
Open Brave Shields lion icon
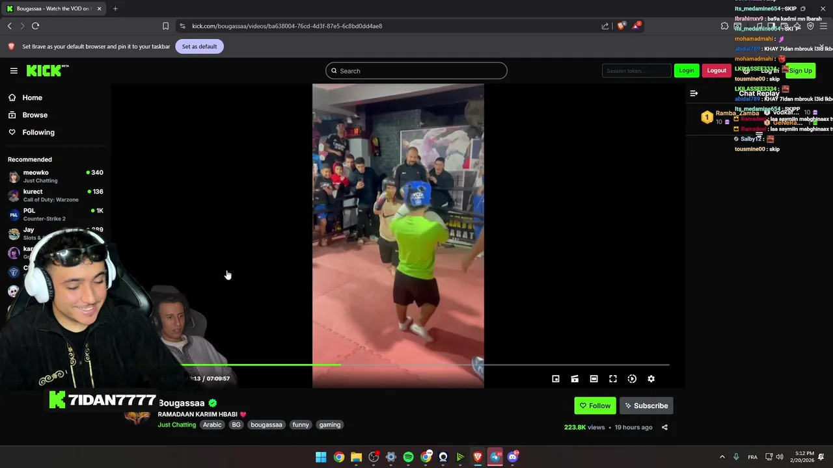click(621, 26)
